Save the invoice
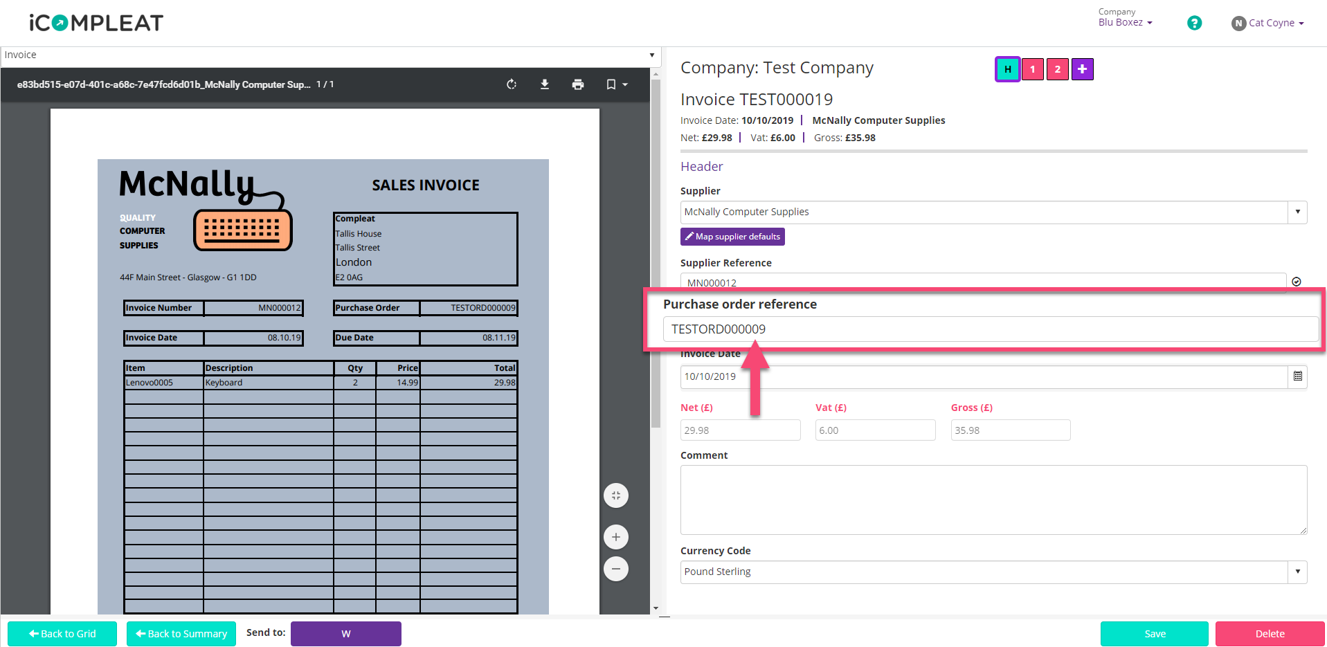This screenshot has height=647, width=1327. [1155, 634]
